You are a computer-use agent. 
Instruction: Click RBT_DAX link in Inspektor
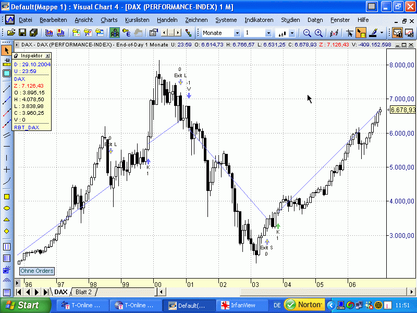pyautogui.click(x=27, y=127)
